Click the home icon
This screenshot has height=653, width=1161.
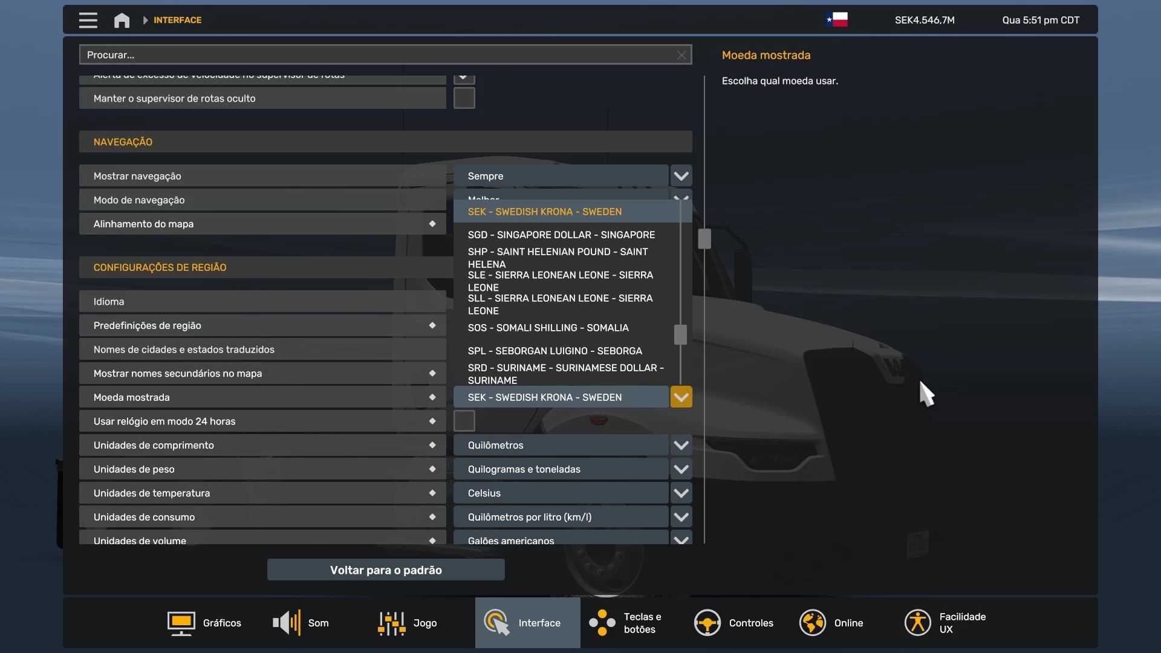point(122,20)
